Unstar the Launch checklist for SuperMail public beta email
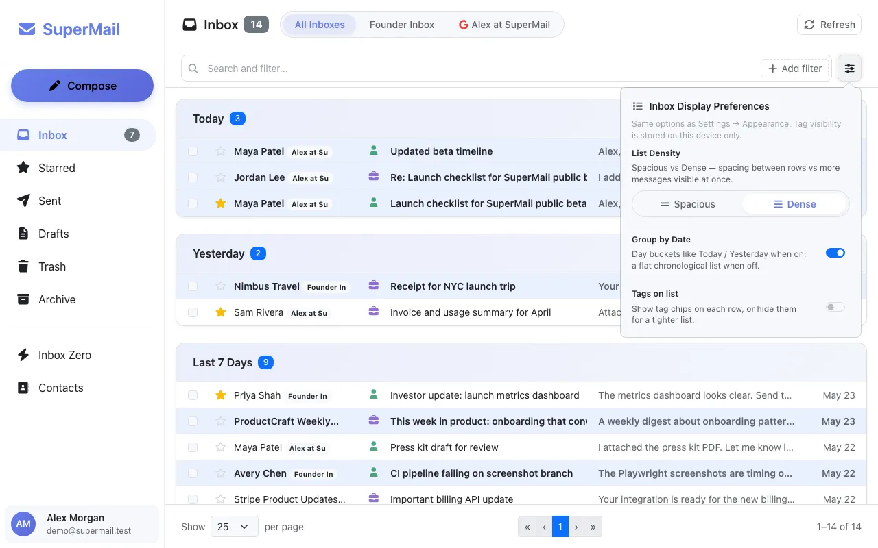This screenshot has height=548, width=878. point(221,203)
